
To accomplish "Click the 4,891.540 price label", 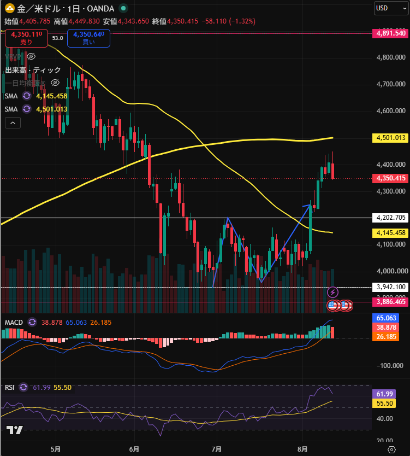I will [390, 33].
